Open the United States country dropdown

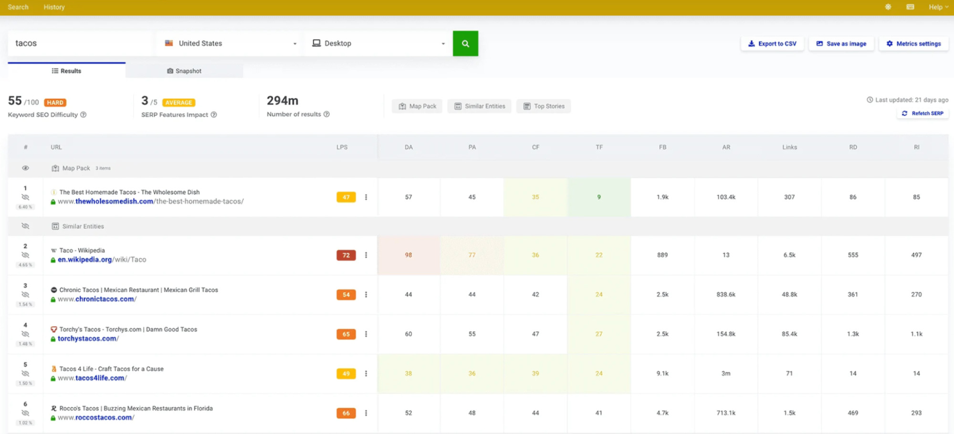(229, 43)
